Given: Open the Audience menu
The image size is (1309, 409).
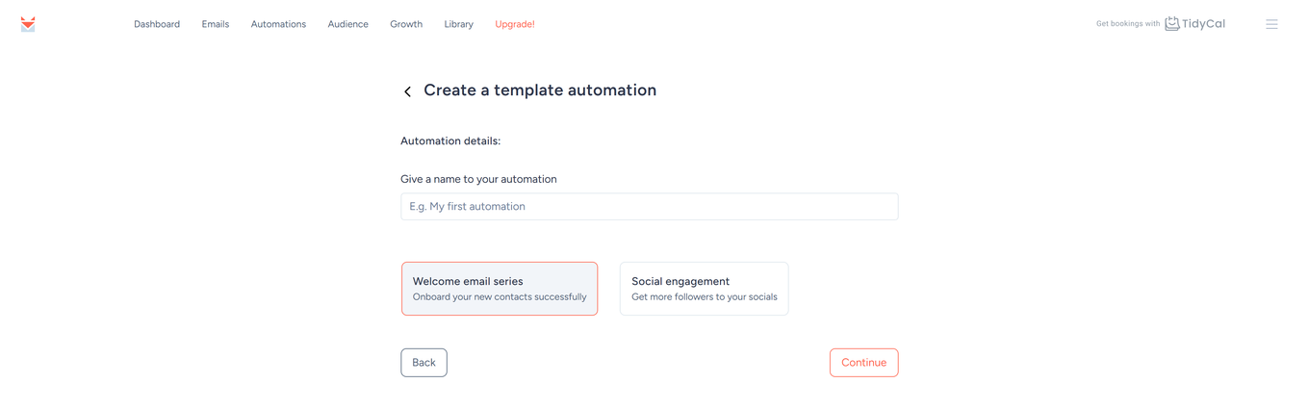Looking at the screenshot, I should click(347, 24).
